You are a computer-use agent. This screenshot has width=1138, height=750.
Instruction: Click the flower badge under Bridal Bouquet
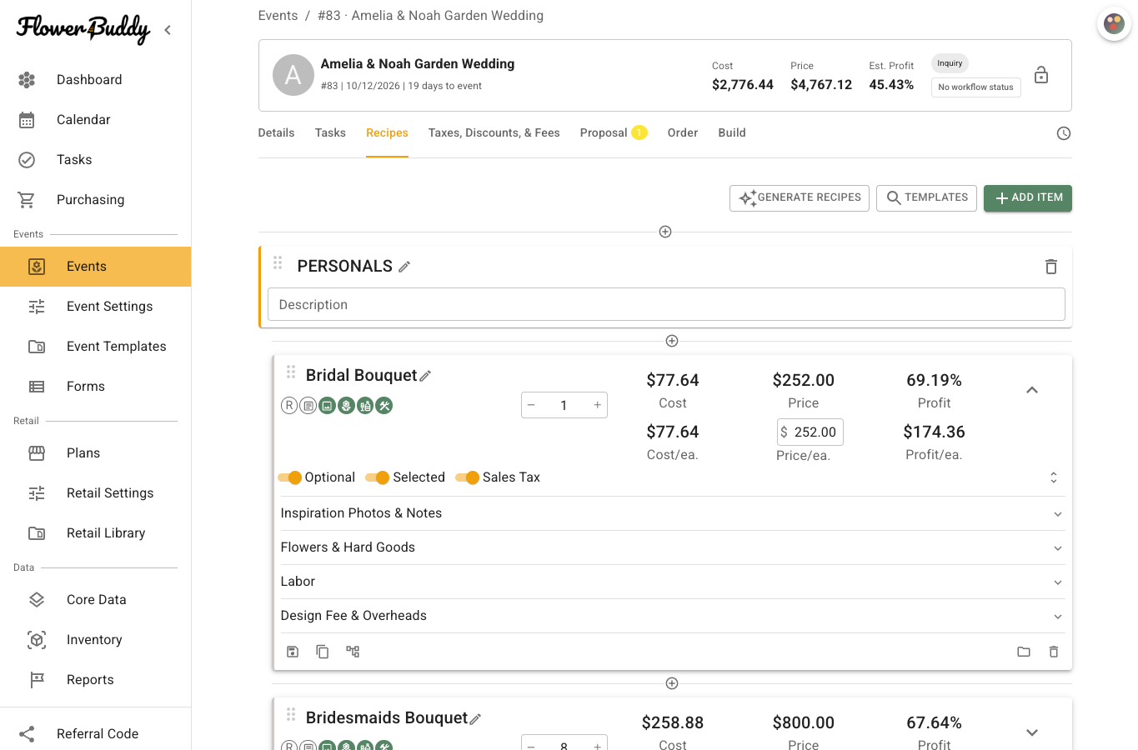346,406
